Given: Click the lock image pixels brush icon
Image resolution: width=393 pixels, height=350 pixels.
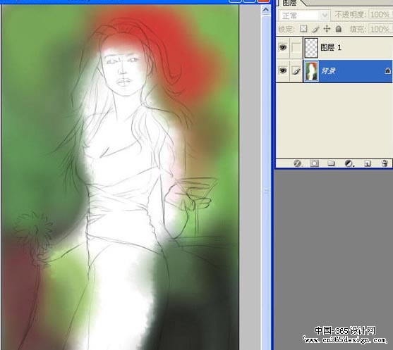Looking at the screenshot, I should tap(315, 29).
